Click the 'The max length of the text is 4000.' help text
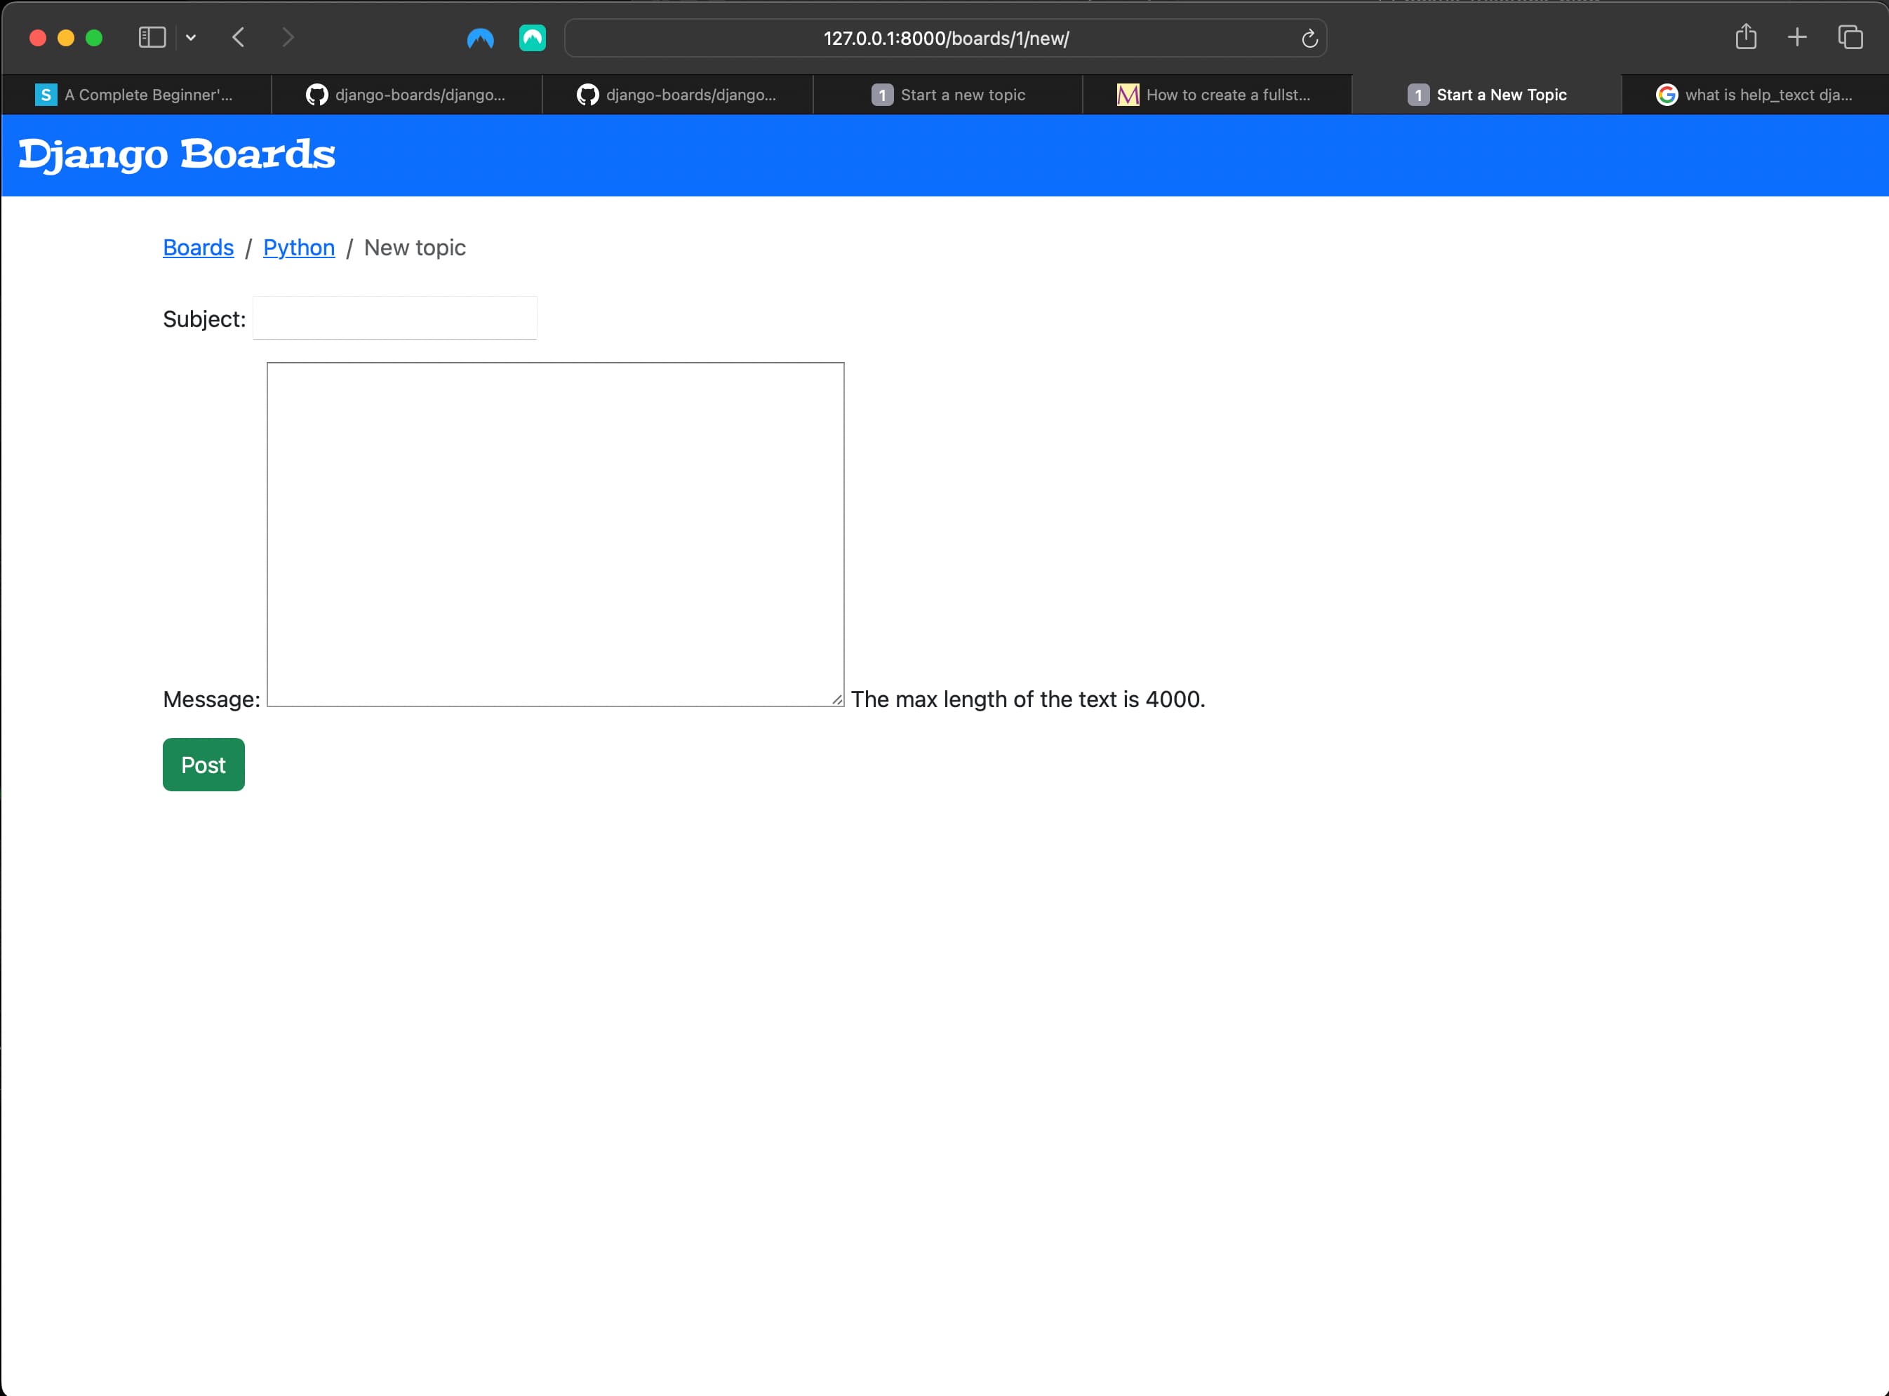The height and width of the screenshot is (1396, 1889). (1028, 699)
